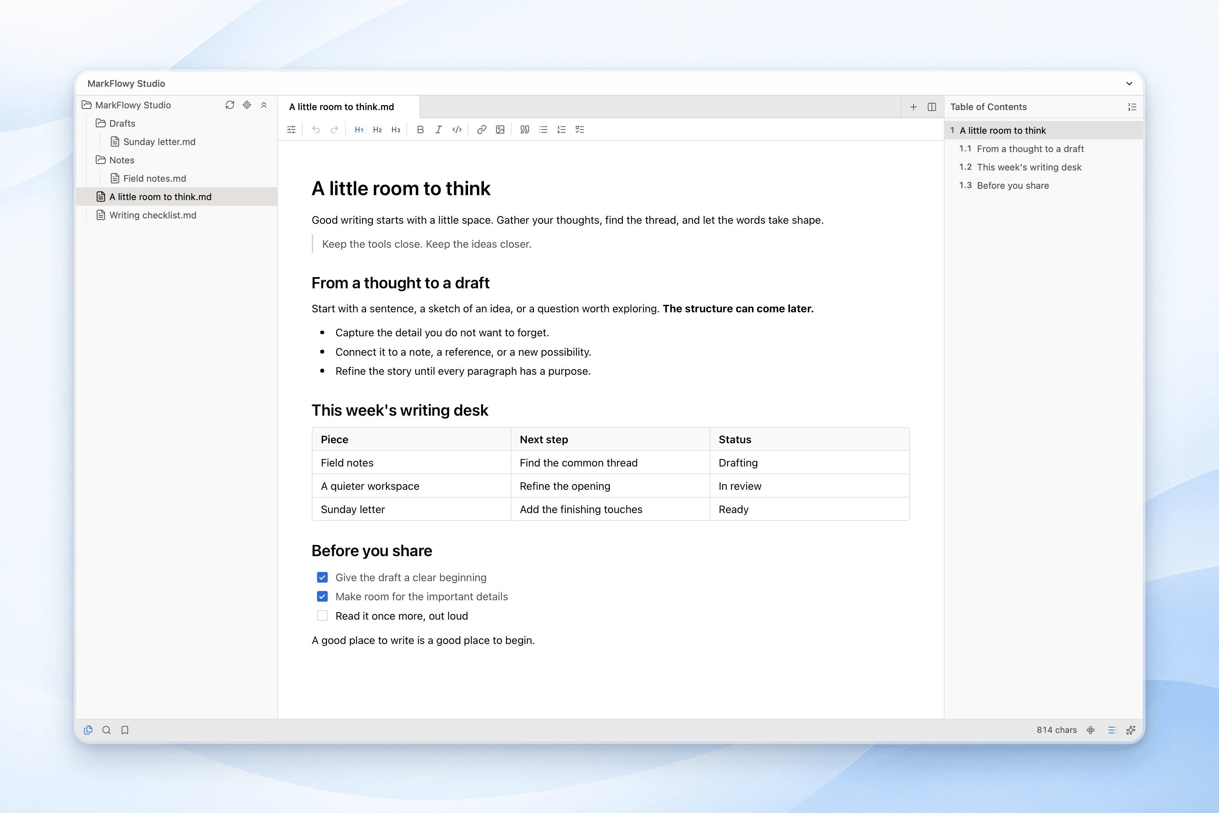
Task: Add a new tab with plus icon
Action: click(x=914, y=107)
